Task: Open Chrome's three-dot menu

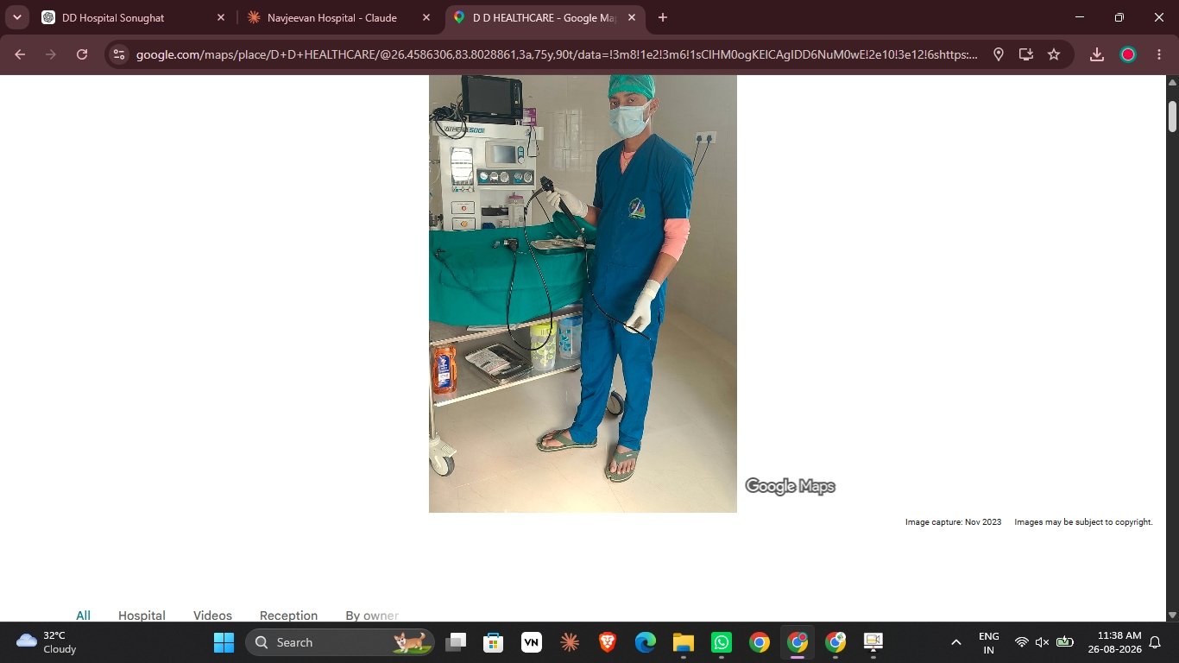Action: coord(1159,54)
